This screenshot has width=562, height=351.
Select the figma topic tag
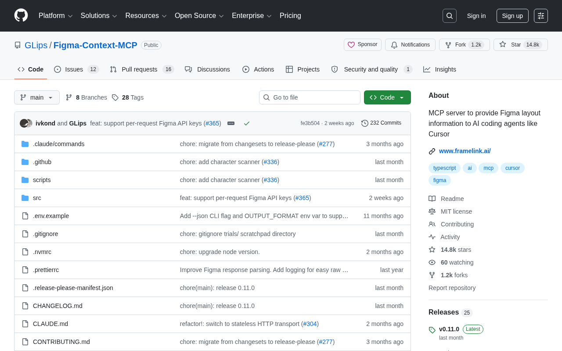tap(440, 180)
